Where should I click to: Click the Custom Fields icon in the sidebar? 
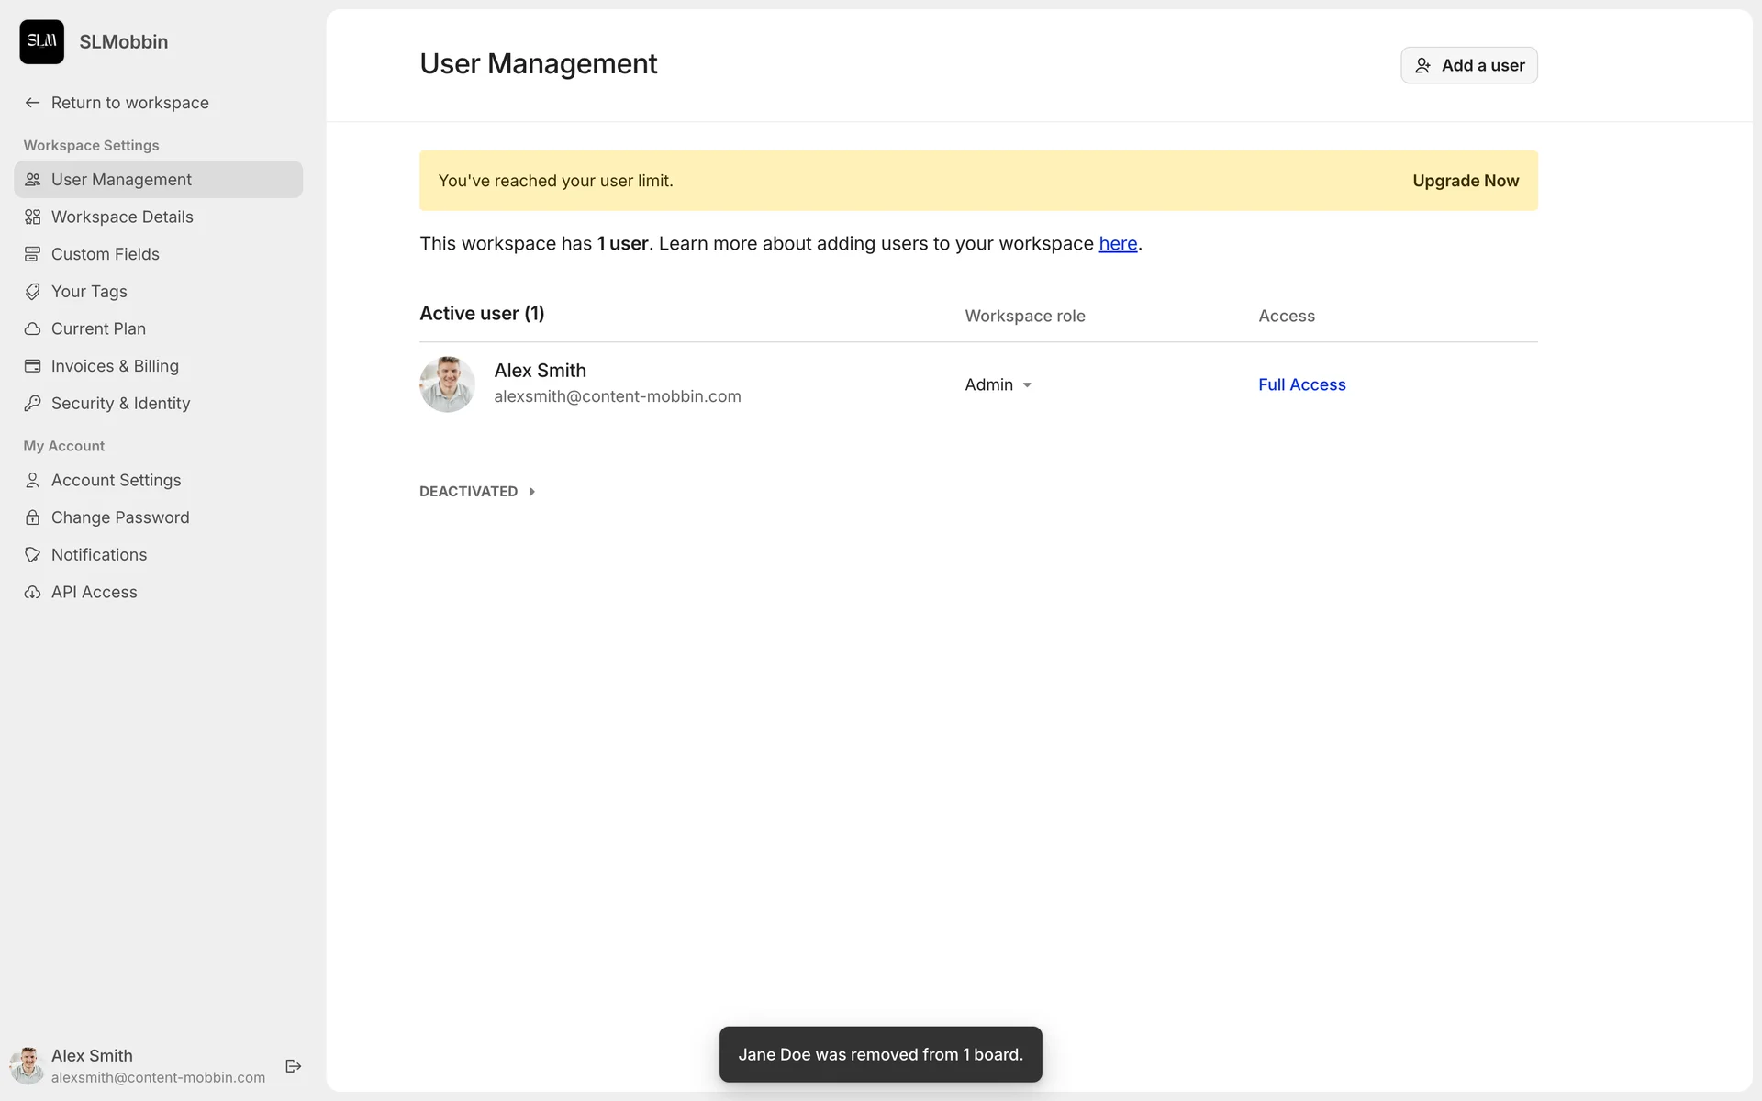(x=32, y=254)
